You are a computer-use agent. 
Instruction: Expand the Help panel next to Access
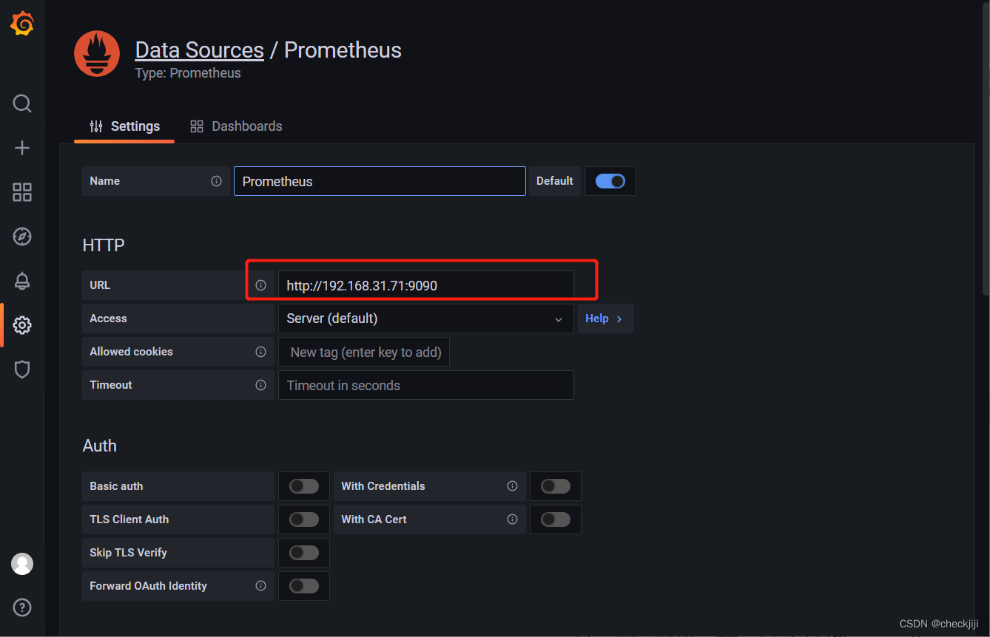(x=605, y=318)
